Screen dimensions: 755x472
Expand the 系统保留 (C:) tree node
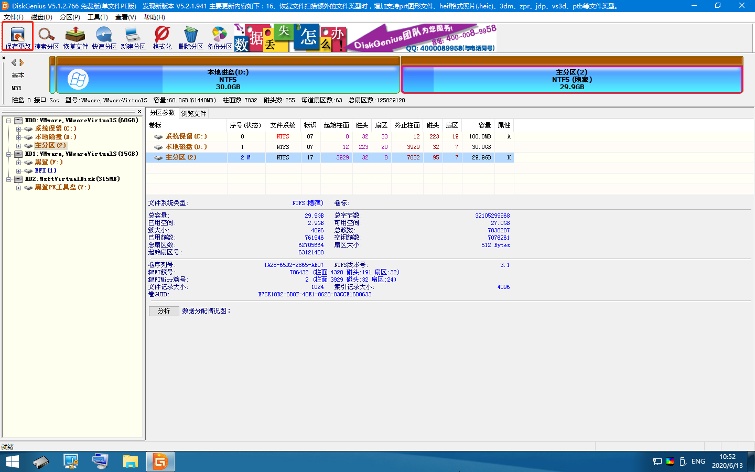18,129
